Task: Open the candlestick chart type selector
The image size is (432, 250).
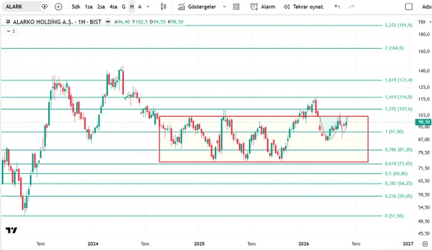Action: pyautogui.click(x=163, y=6)
